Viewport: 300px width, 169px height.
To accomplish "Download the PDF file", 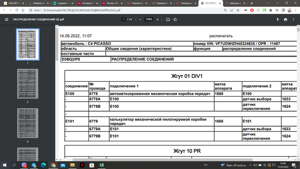I will pos(277,19).
